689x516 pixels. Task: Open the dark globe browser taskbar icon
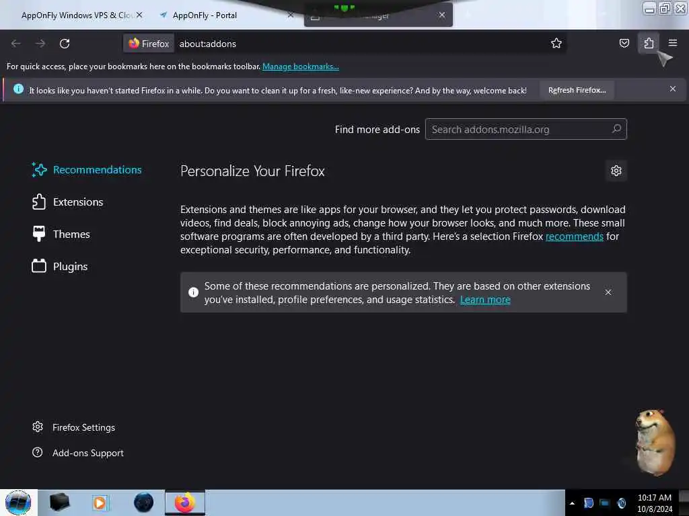143,503
